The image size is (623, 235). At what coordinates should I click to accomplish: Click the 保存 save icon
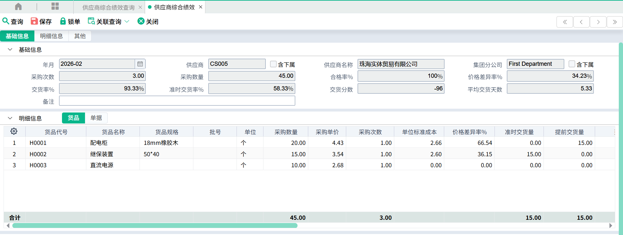[34, 21]
